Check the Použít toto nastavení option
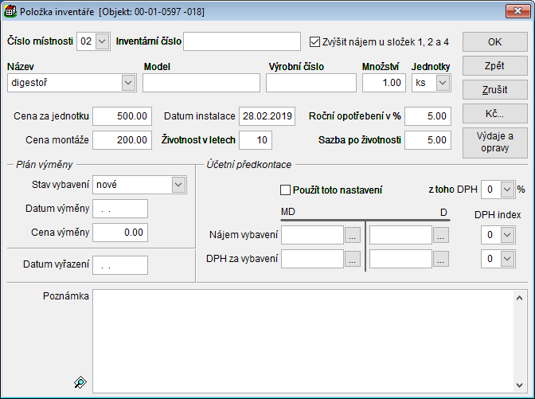 coord(286,190)
